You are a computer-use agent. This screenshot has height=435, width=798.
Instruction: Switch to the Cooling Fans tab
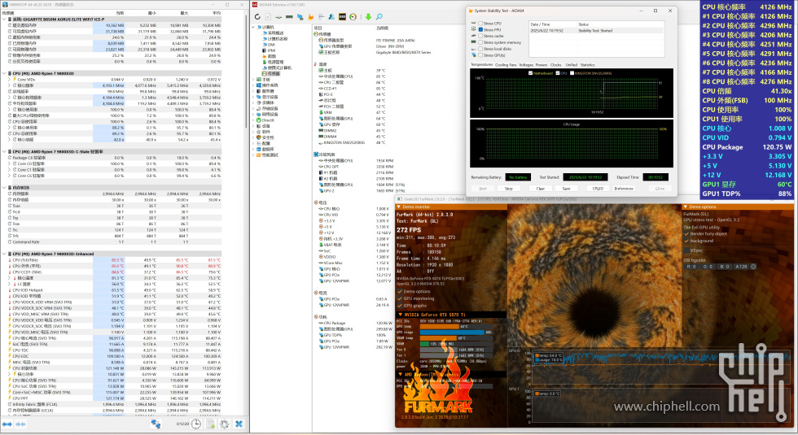click(x=506, y=65)
